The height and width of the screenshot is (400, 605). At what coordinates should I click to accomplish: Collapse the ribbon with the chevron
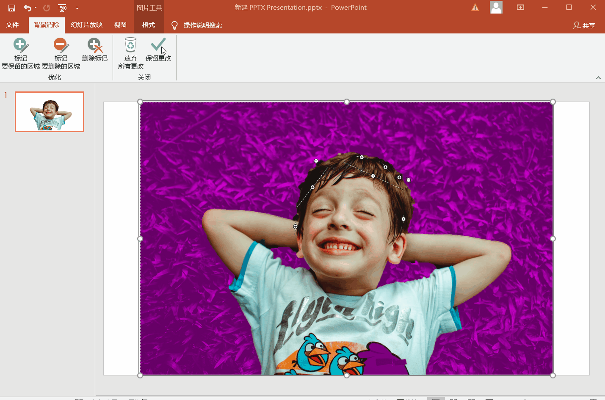[598, 77]
